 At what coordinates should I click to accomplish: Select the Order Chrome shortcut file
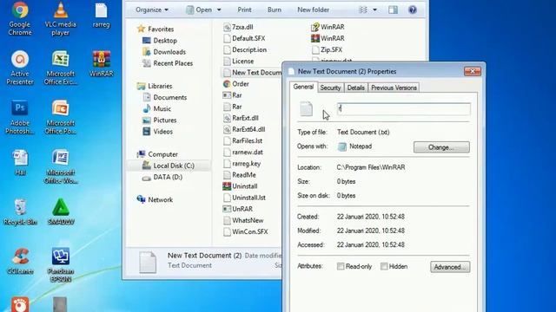(236, 84)
